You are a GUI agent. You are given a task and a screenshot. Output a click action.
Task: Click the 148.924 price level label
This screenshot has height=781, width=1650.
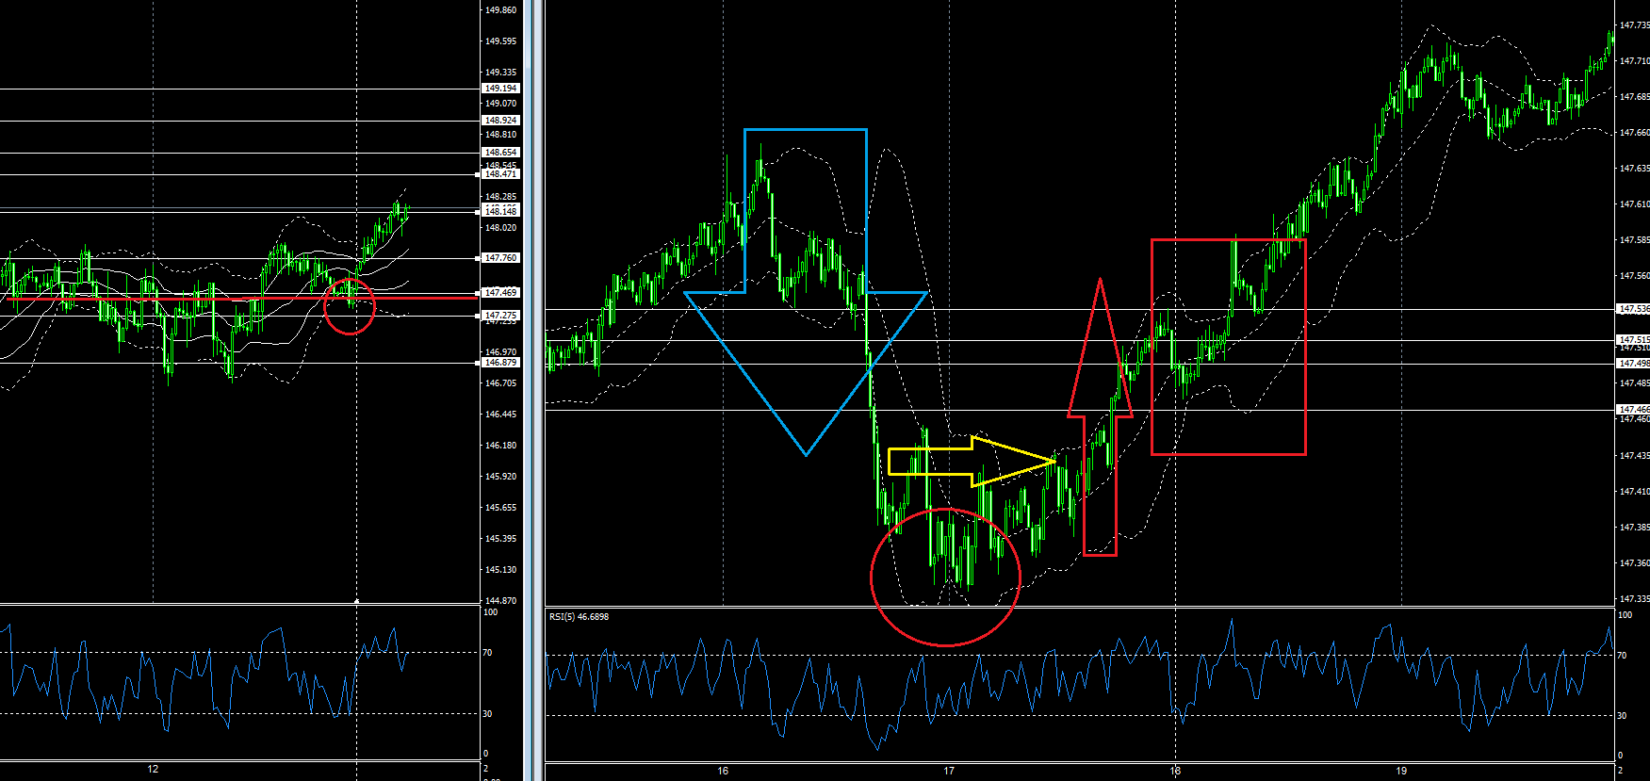click(500, 121)
